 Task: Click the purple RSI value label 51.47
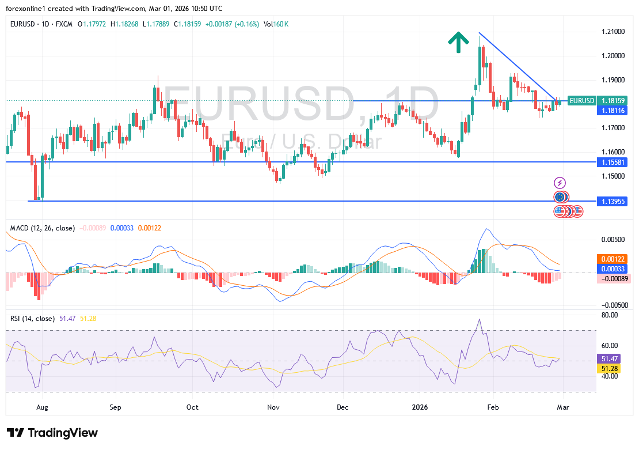(x=610, y=358)
